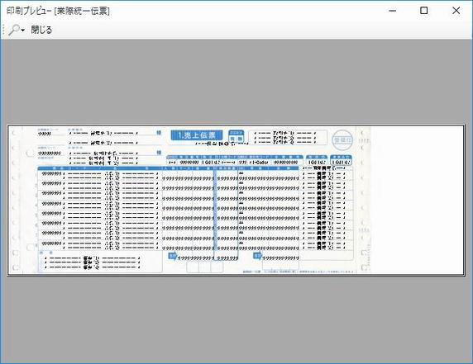This screenshot has width=473, height=364.
Task: Expand the zoom dropdown arrow beside magnifier
Action: pyautogui.click(x=23, y=30)
